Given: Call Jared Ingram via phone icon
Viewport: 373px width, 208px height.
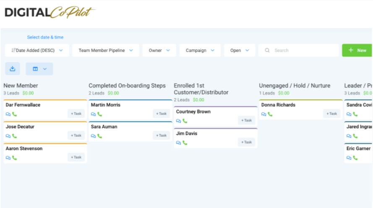Looking at the screenshot, I should click(355, 136).
